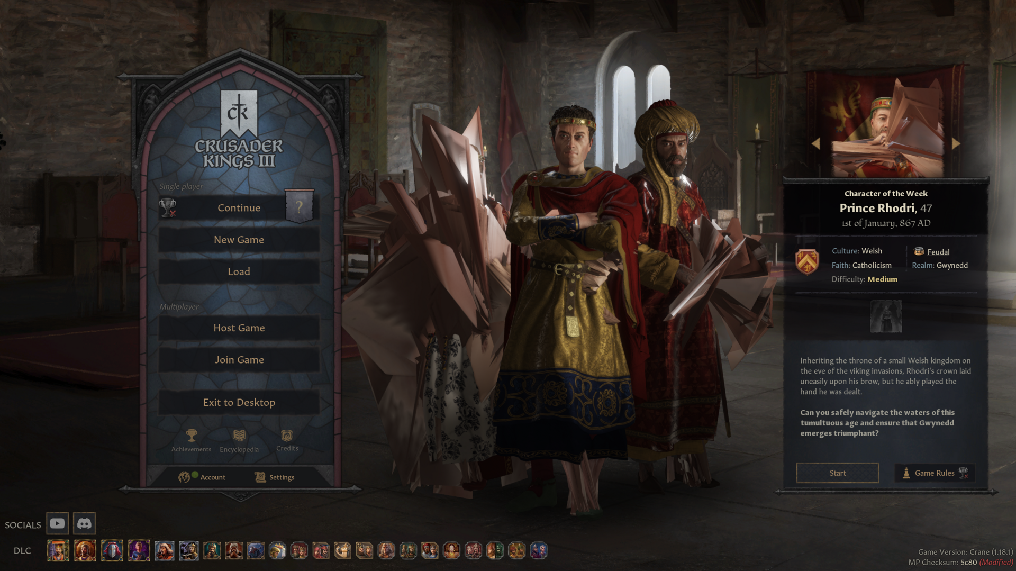Click the Feudal government link
This screenshot has width=1016, height=571.
[938, 252]
